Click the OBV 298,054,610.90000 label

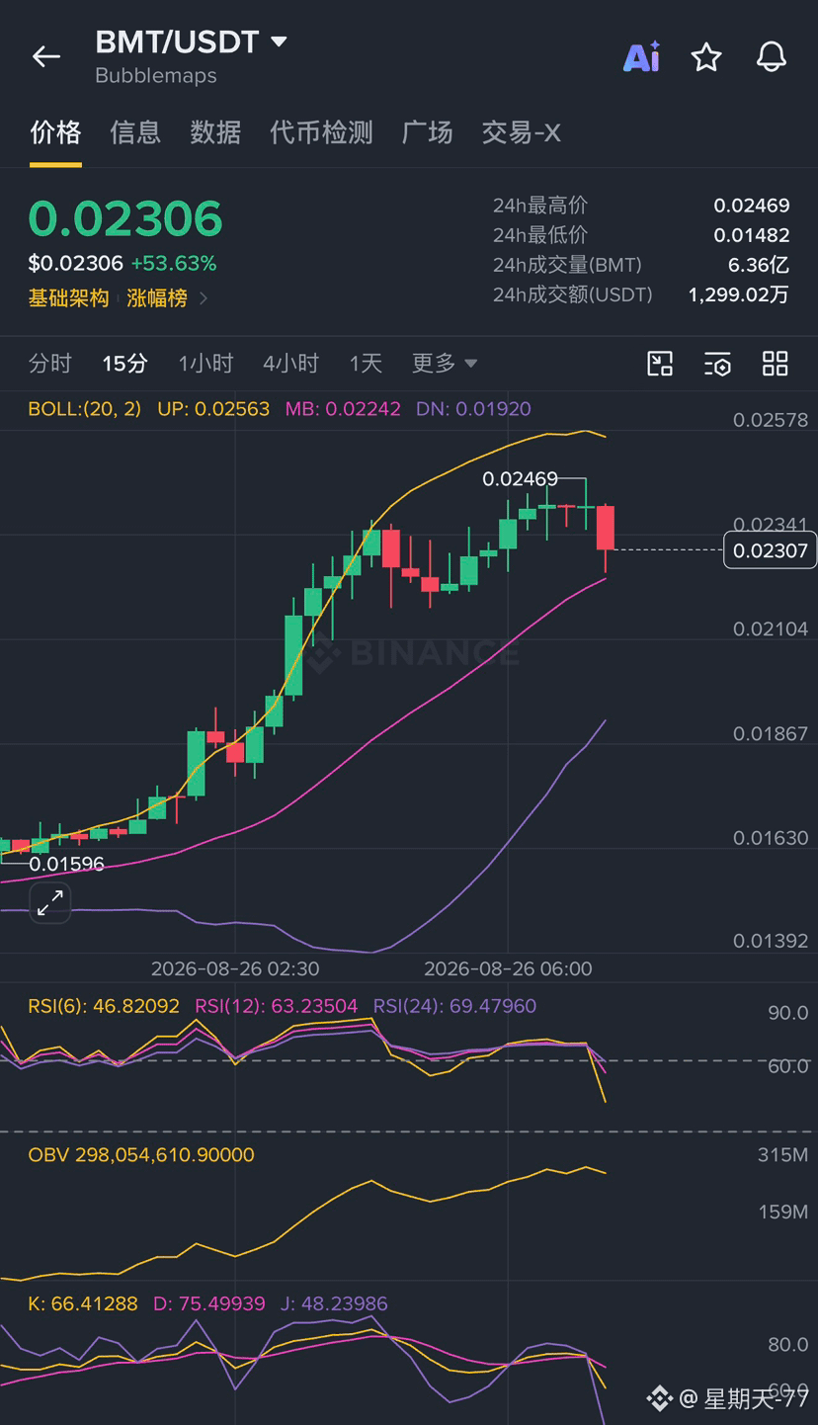(141, 1154)
